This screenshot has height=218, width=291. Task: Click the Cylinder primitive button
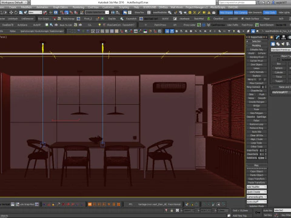point(279,73)
